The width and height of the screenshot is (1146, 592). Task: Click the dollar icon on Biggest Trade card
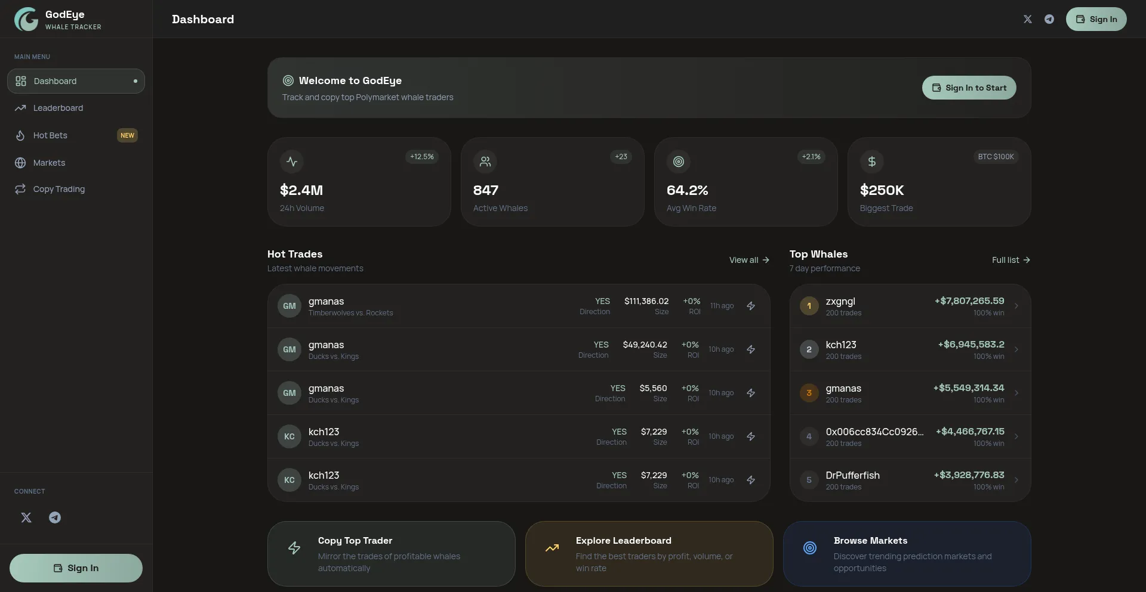click(871, 162)
